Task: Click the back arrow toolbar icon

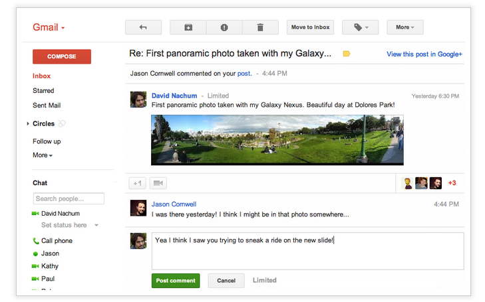Action: click(x=144, y=27)
